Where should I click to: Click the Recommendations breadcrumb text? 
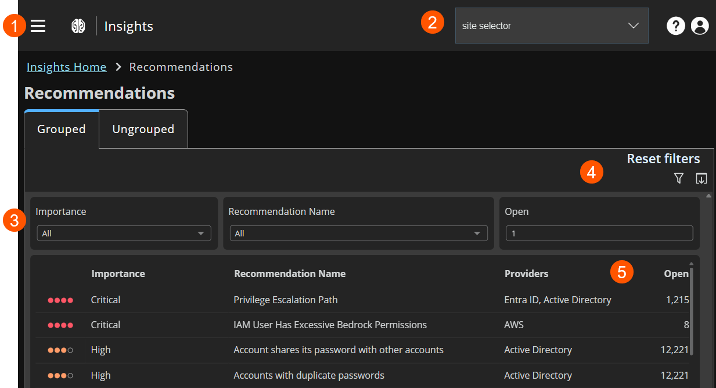click(181, 67)
